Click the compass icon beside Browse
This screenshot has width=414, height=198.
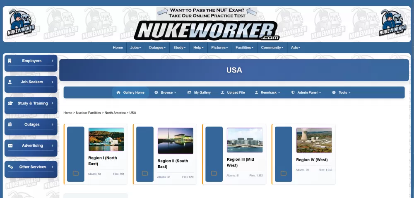[156, 92]
